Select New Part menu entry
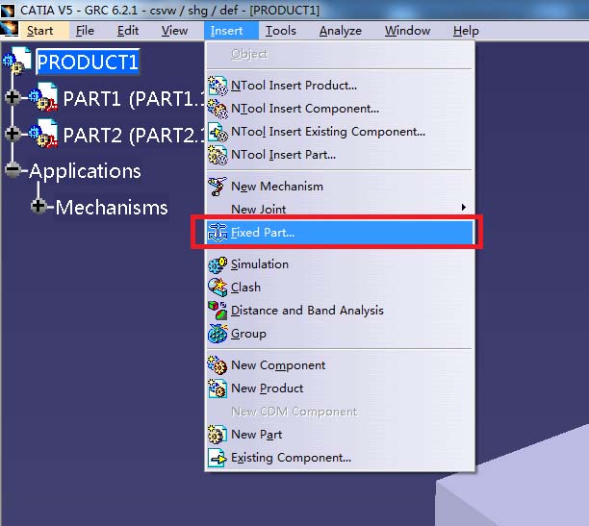Viewport: 589px width, 526px height. pos(340,435)
